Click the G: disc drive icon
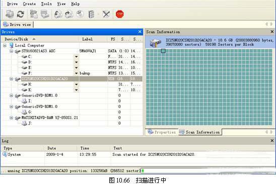The image size is (276, 184). (x=24, y=112)
